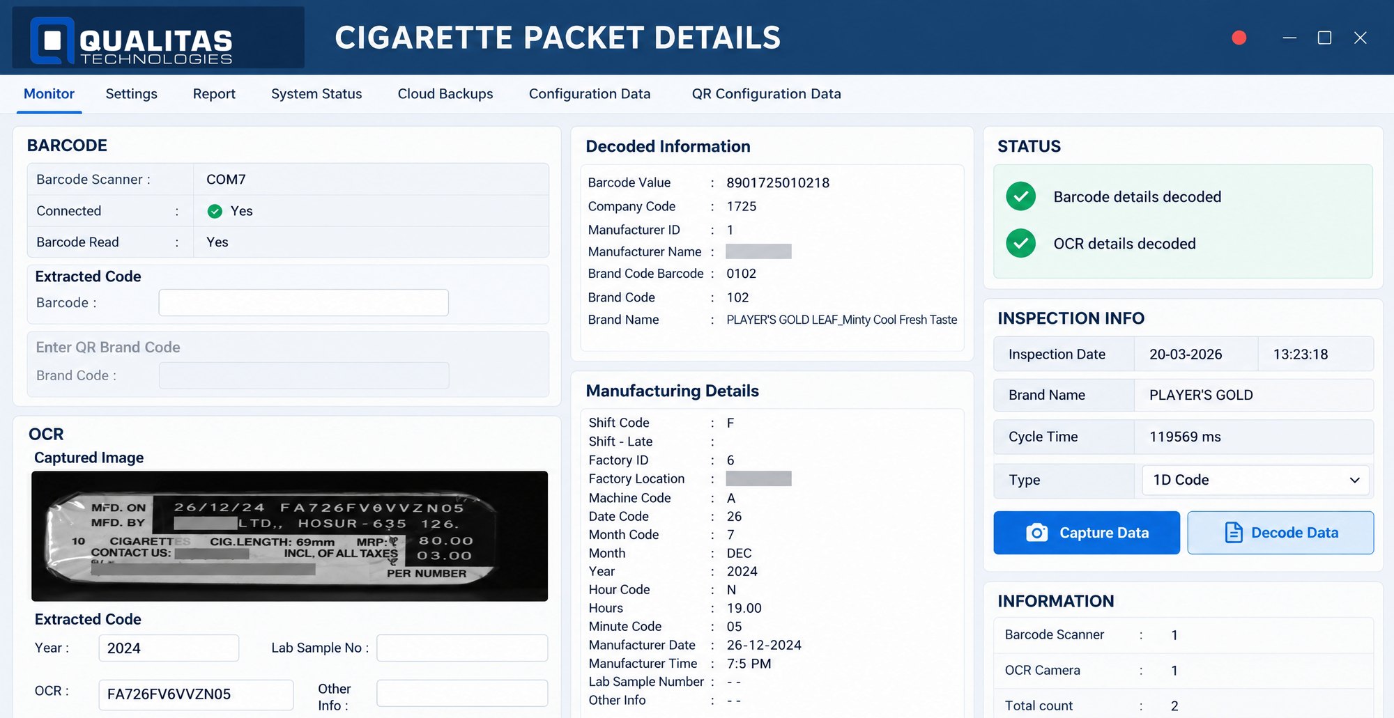Viewport: 1394px width, 718px height.
Task: Click the Lab Sample No input field
Action: coord(462,648)
